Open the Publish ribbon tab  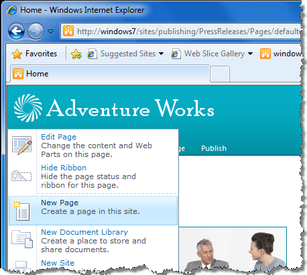tap(214, 148)
